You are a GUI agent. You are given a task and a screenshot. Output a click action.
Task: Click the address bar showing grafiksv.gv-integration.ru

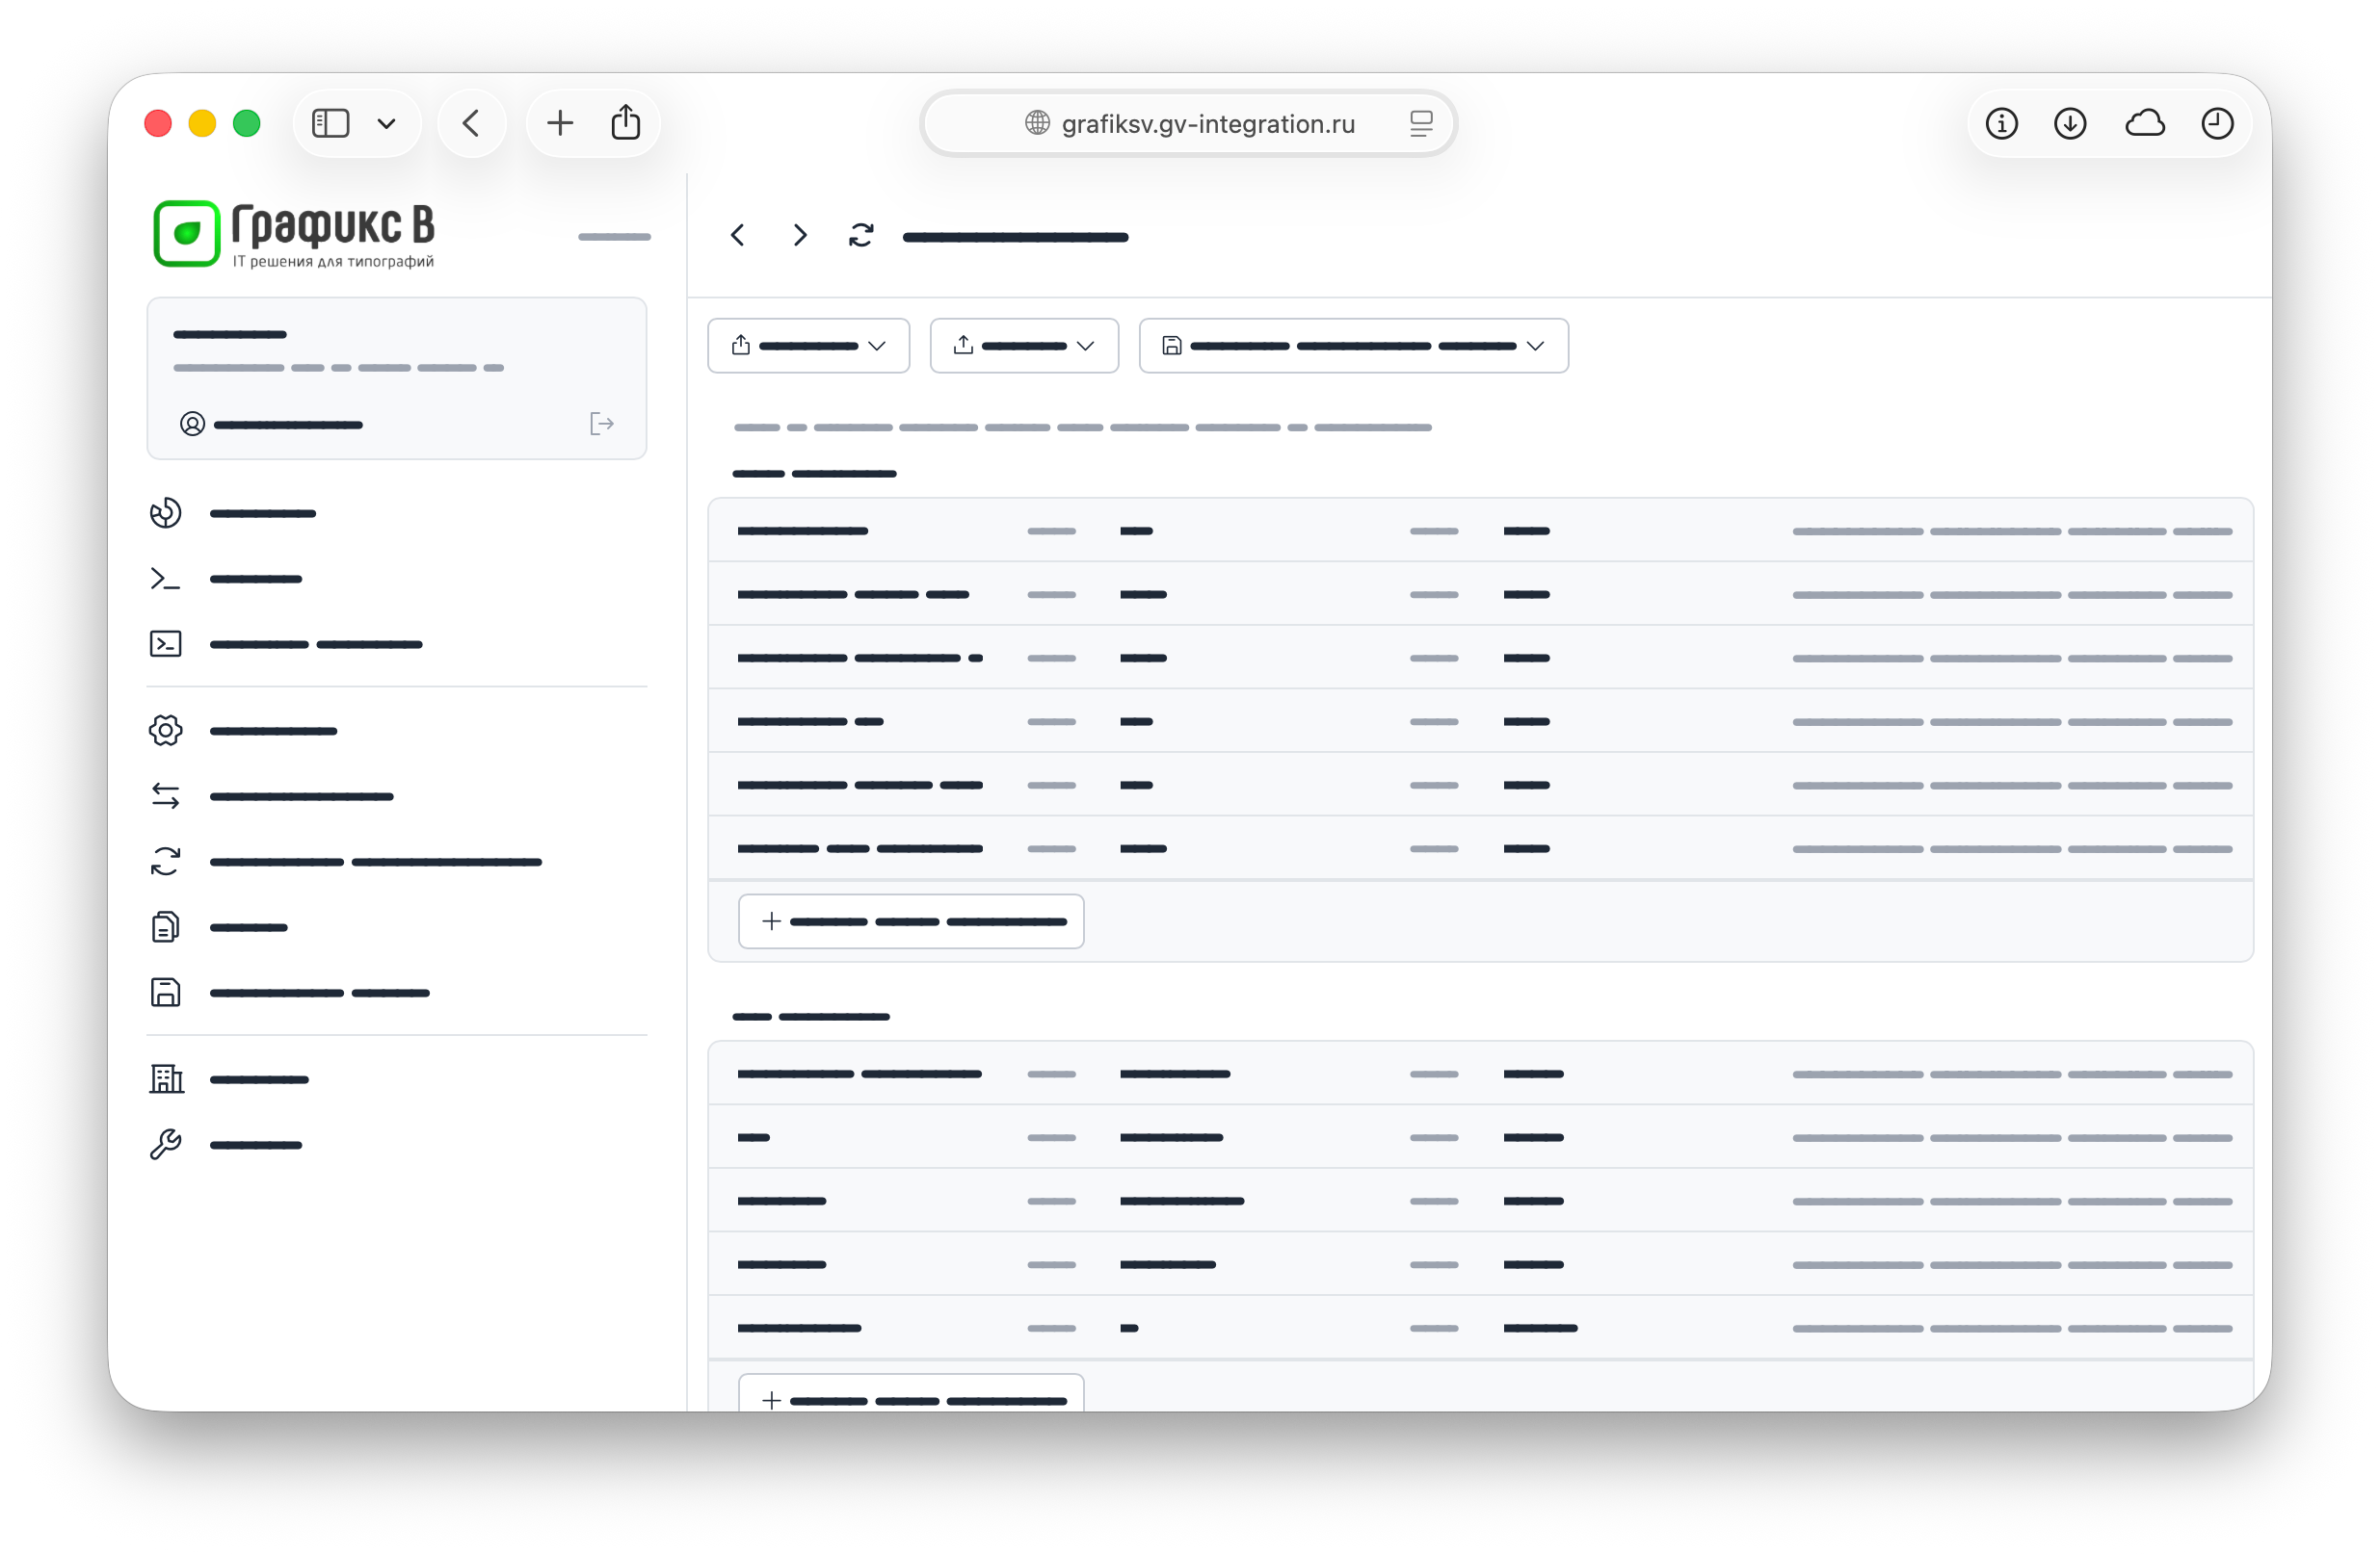tap(1189, 124)
